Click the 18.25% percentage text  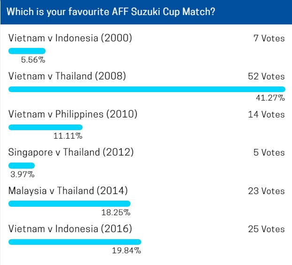pyautogui.click(x=115, y=213)
